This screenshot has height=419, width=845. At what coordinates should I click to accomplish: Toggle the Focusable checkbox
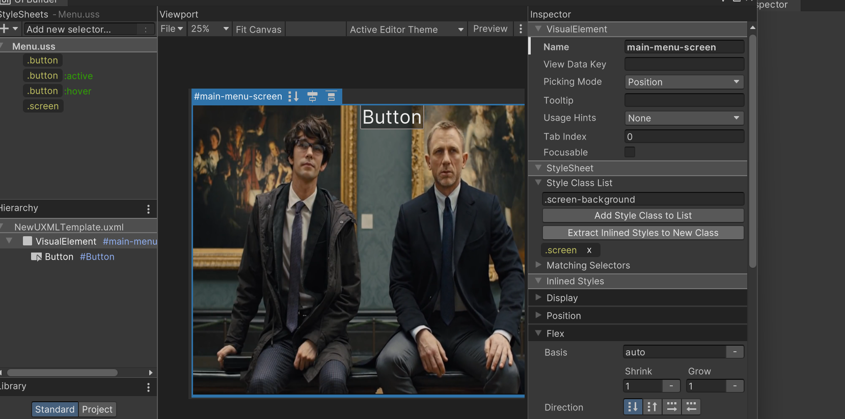[x=630, y=152]
